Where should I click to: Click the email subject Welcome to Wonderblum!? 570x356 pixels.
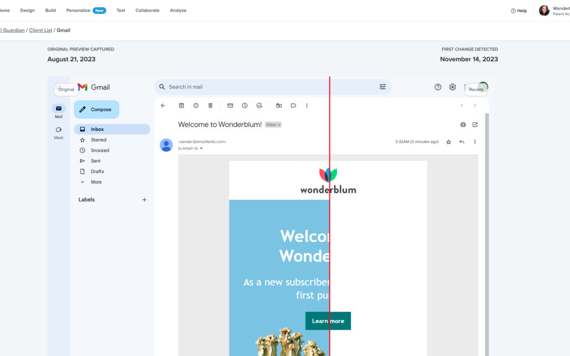click(220, 124)
